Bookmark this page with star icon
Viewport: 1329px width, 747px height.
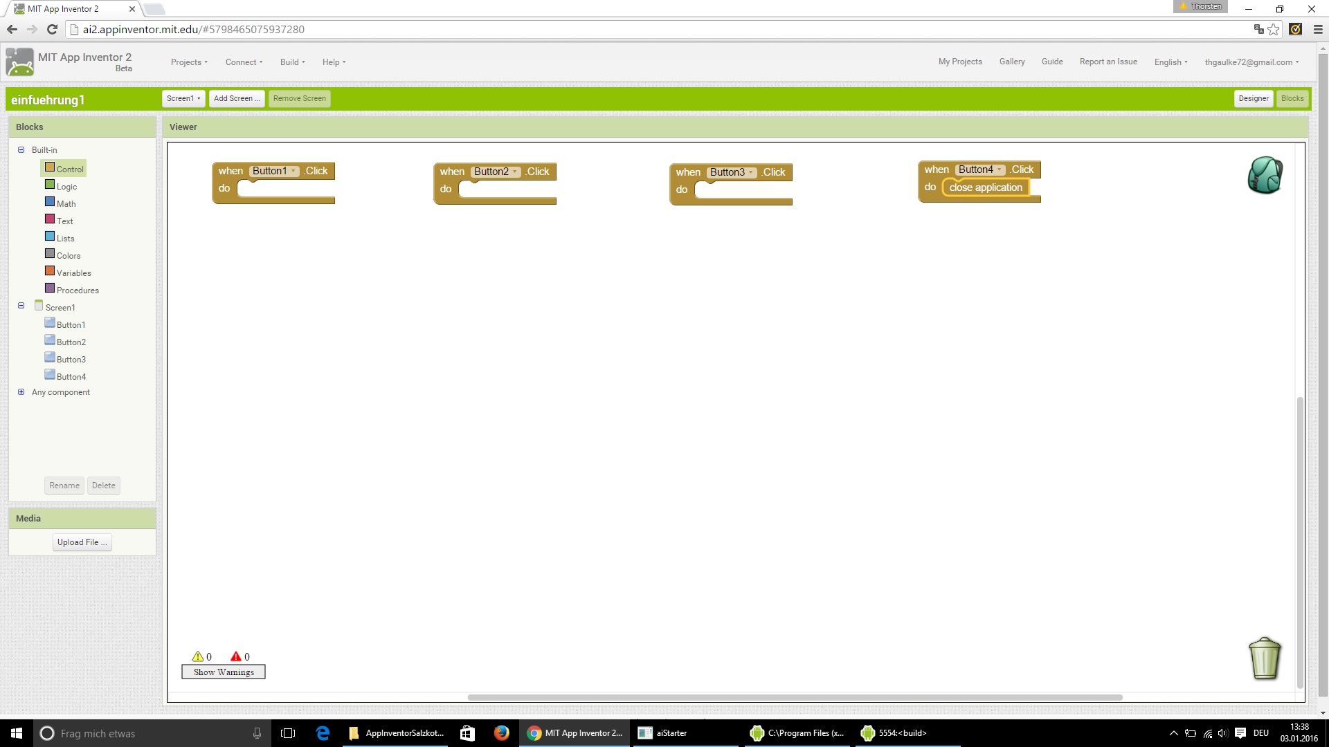(x=1274, y=29)
